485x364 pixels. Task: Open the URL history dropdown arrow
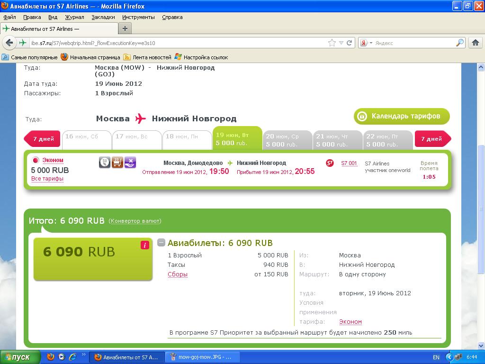click(341, 43)
